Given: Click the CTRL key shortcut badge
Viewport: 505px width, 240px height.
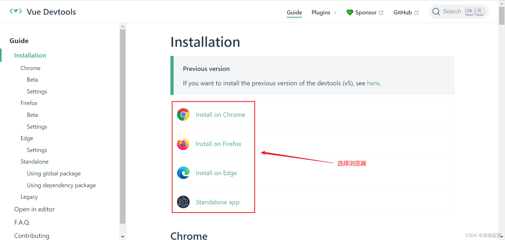Looking at the screenshot, I should (469, 11).
